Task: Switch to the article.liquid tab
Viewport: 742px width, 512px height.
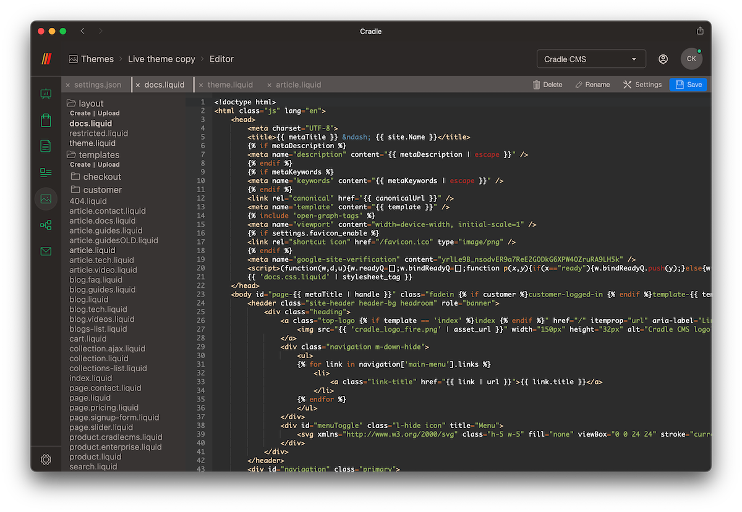Action: (x=298, y=85)
